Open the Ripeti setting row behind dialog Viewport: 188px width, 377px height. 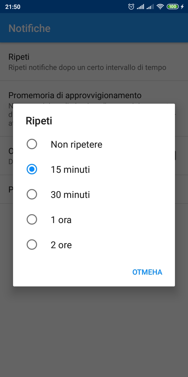tap(19, 57)
